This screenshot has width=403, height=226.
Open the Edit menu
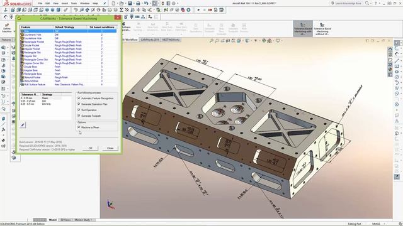(48, 3)
